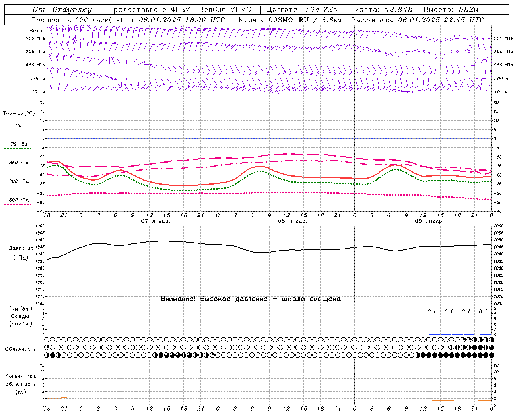
Task: Click the "Ветер" wind panel label
Action: [x=37, y=31]
